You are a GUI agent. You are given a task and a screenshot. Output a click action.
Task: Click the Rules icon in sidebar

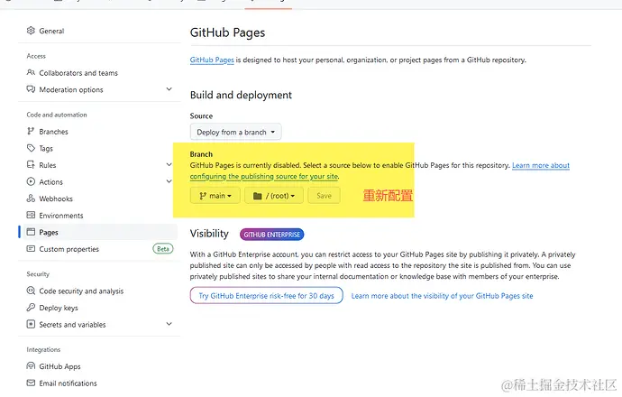click(31, 165)
